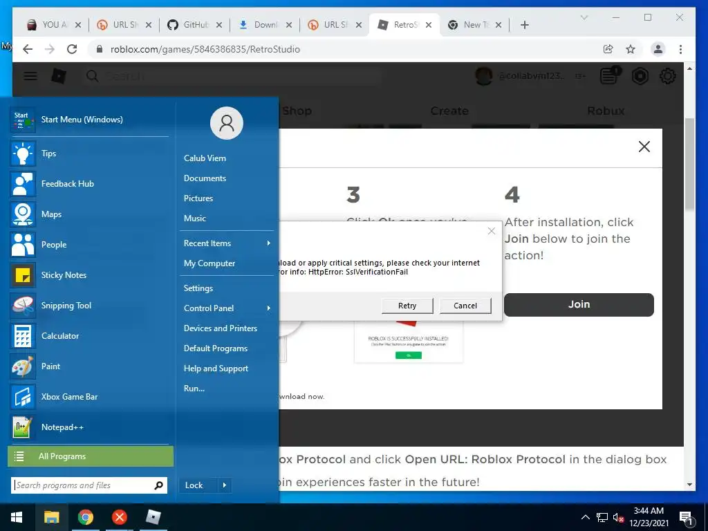The image size is (708, 531).
Task: Open a new Chrome tab
Action: tap(524, 25)
